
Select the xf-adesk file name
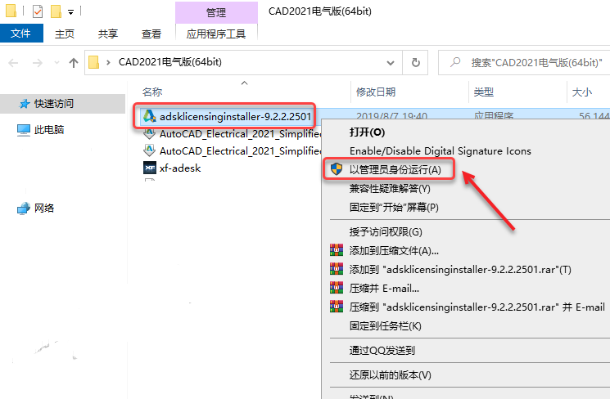[180, 168]
